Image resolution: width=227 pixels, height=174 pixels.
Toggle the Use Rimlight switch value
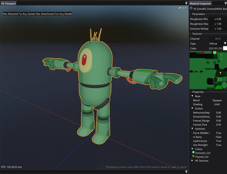[219, 145]
